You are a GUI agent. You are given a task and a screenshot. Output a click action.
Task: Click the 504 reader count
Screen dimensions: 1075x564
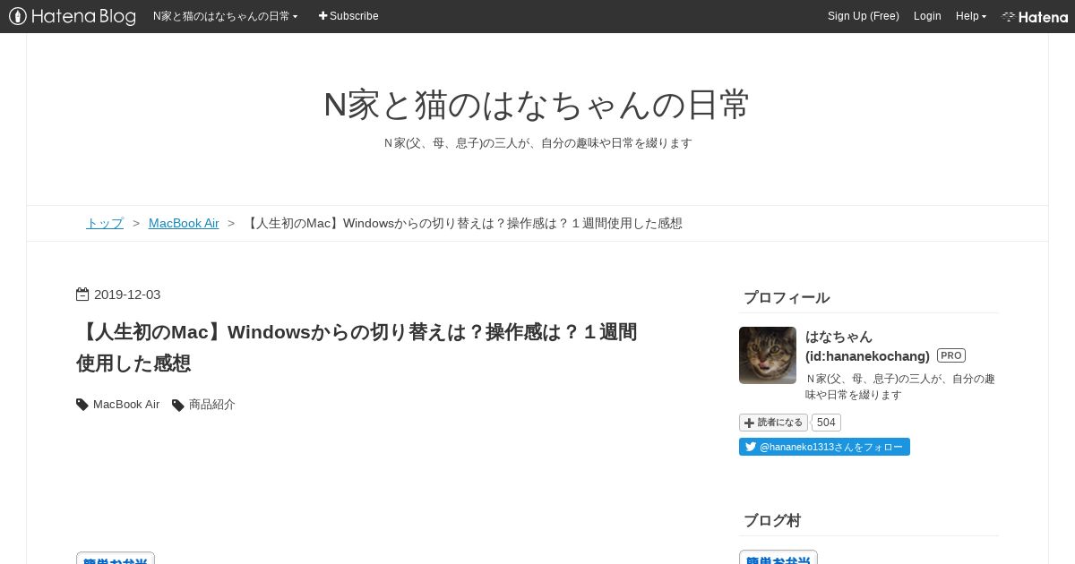tap(826, 423)
